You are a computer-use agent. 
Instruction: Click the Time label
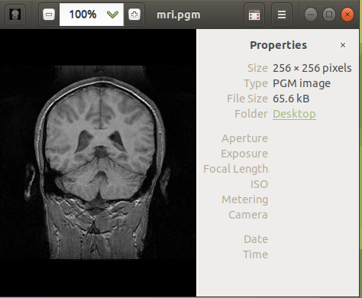pyautogui.click(x=255, y=254)
